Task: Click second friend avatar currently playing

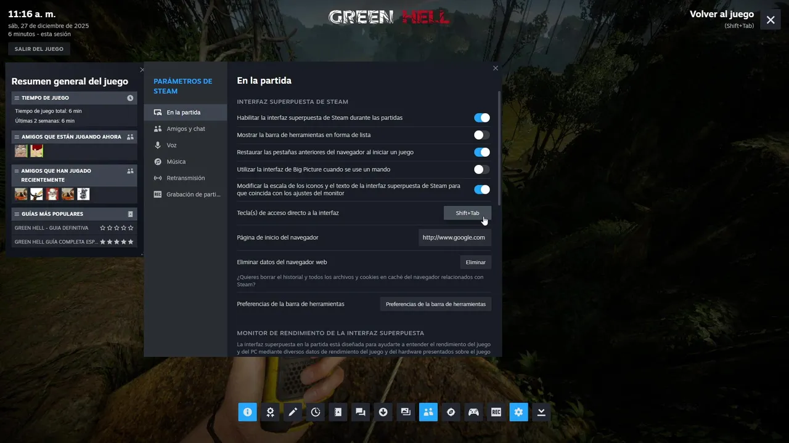Action: click(36, 151)
